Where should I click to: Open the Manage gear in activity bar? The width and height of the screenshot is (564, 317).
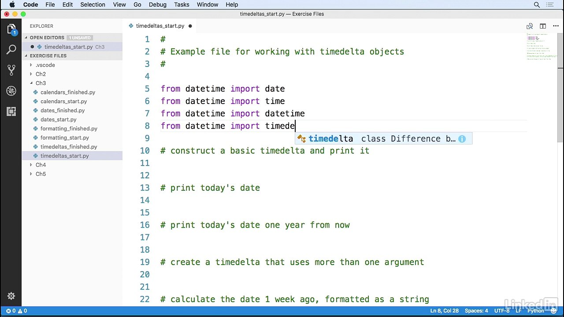pos(11,296)
